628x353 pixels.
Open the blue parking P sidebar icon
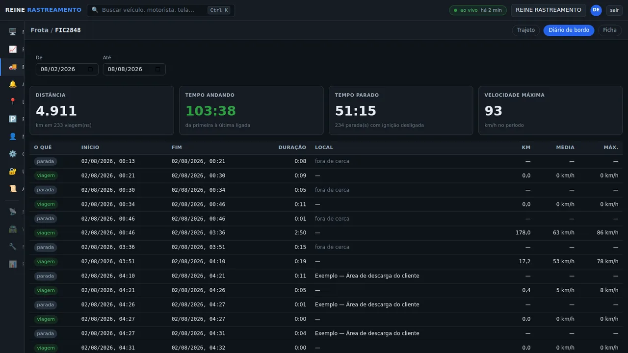[13, 119]
